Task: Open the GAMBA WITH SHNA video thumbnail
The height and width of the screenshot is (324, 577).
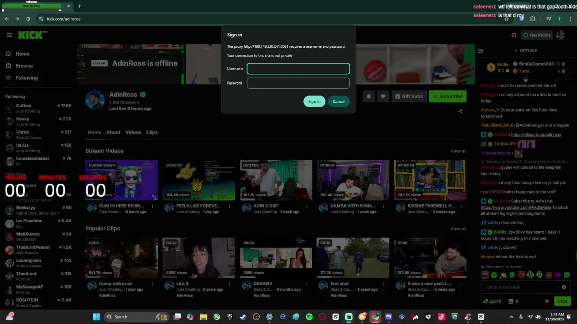Action: (x=353, y=180)
